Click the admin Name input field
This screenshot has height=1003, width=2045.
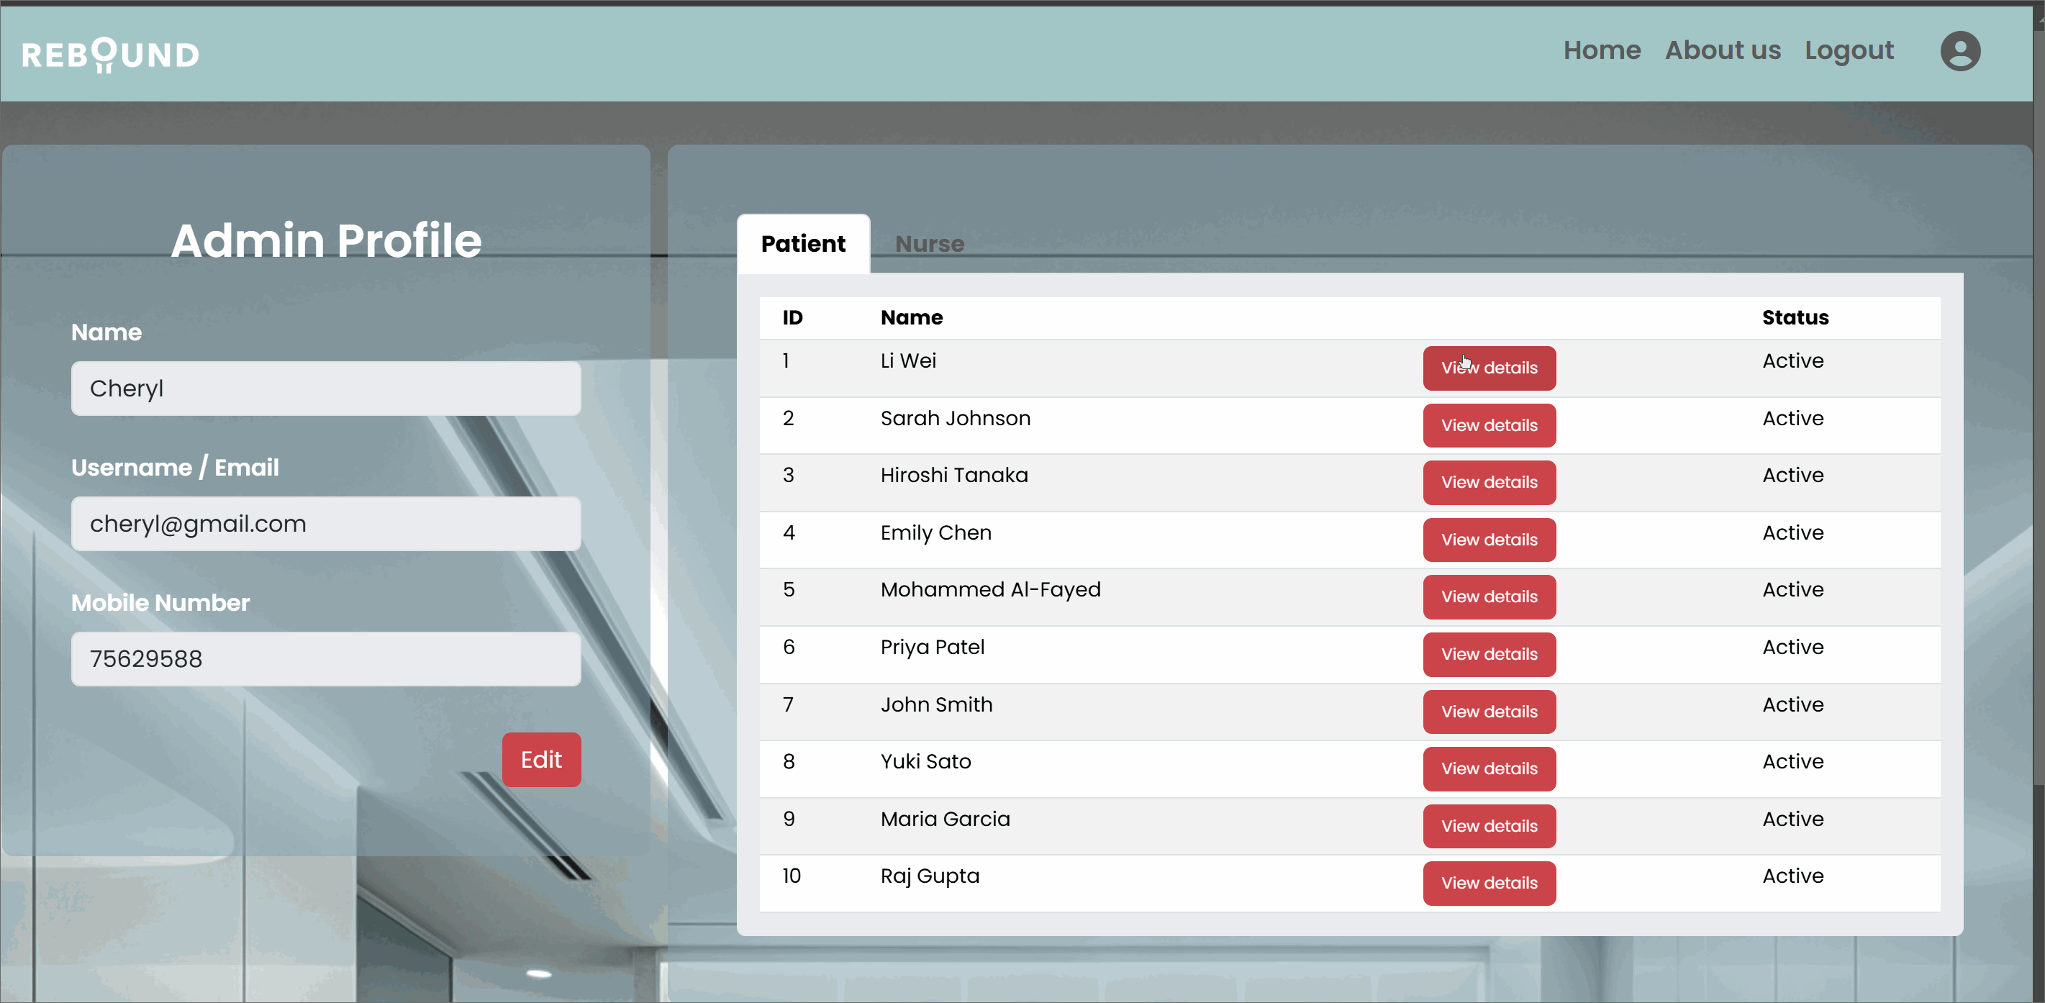[325, 389]
